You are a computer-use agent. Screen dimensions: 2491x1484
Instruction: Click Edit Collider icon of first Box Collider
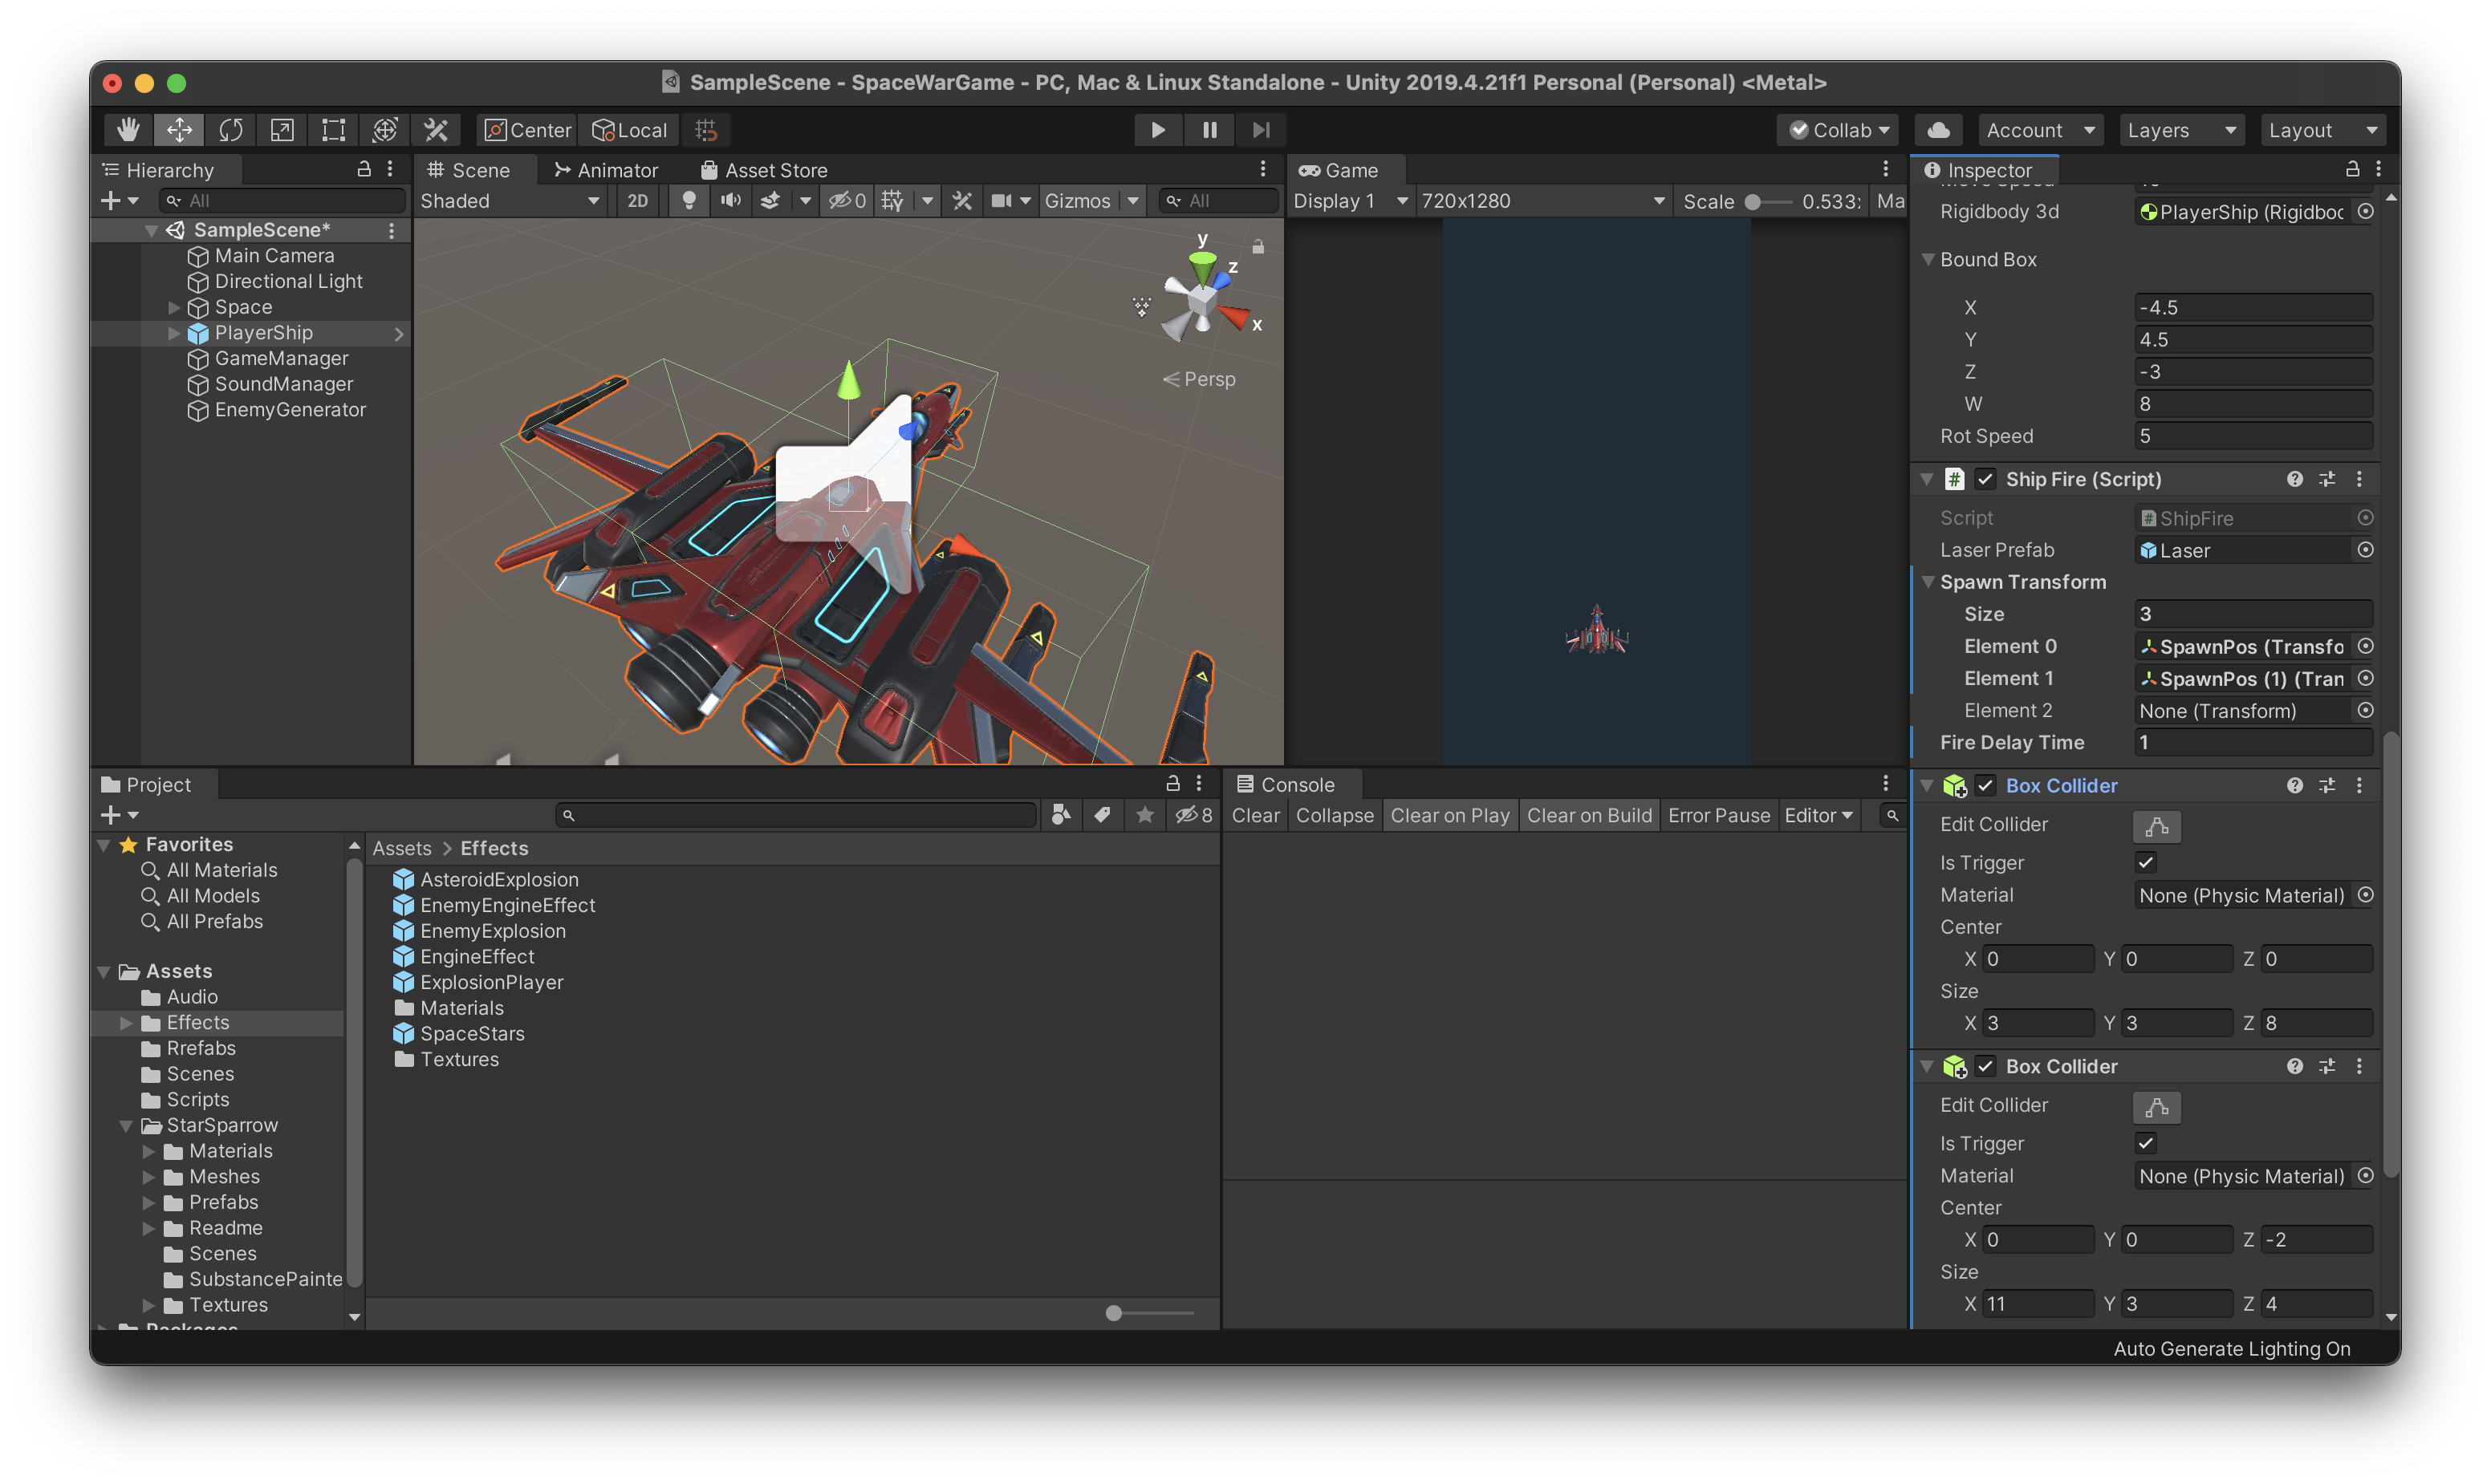pyautogui.click(x=2156, y=826)
